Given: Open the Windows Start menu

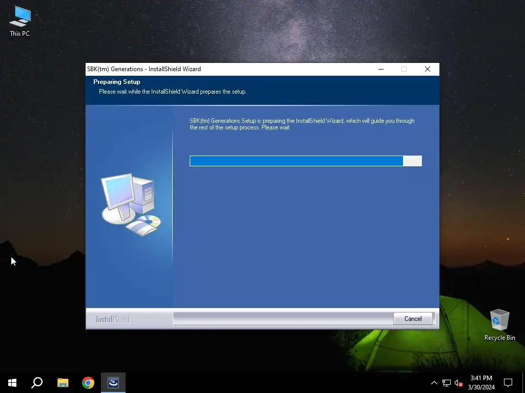Looking at the screenshot, I should pyautogui.click(x=12, y=383).
